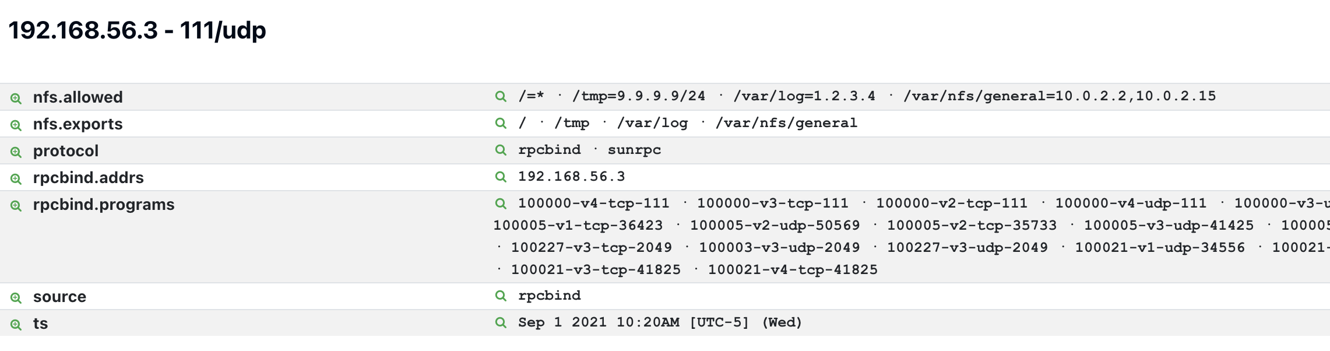This screenshot has width=1330, height=351.
Task: Click the sunrpc protocol value
Action: pyautogui.click(x=634, y=150)
